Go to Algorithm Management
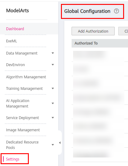The height and width of the screenshot is (166, 128). point(26,77)
